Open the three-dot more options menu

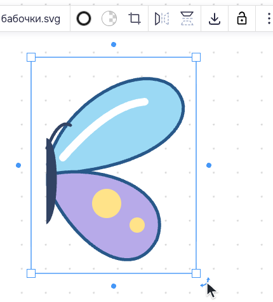tap(269, 18)
